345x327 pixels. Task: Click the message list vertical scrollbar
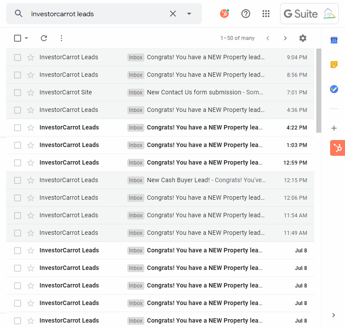[x=319, y=91]
